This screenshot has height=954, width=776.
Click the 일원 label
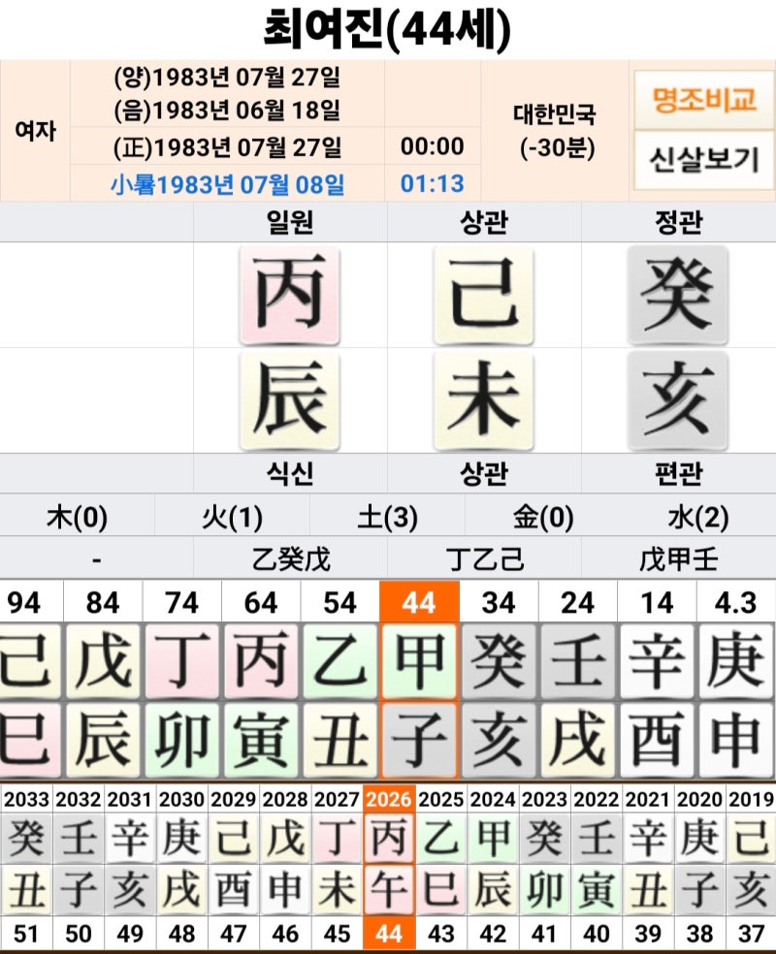pyautogui.click(x=290, y=222)
